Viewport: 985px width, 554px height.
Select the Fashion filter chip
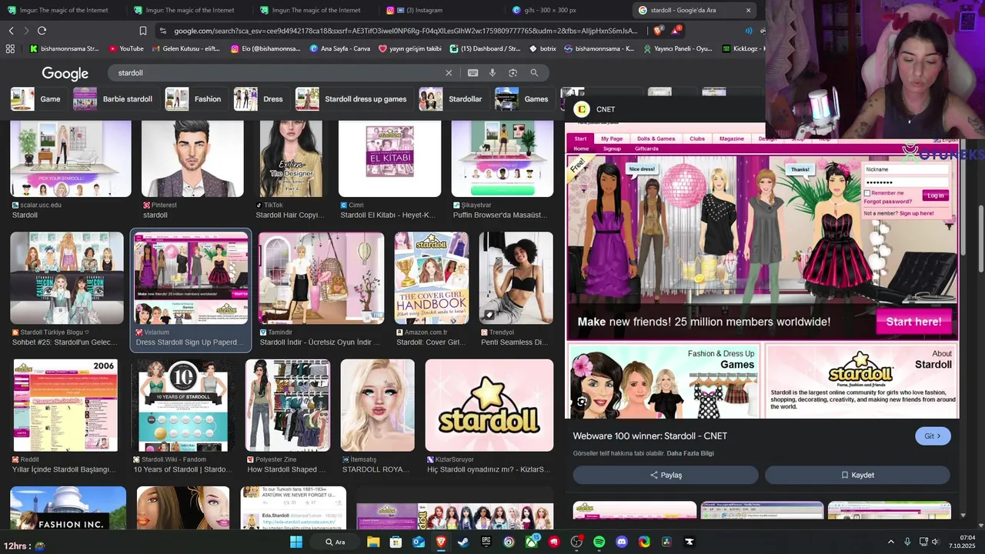[x=195, y=99]
